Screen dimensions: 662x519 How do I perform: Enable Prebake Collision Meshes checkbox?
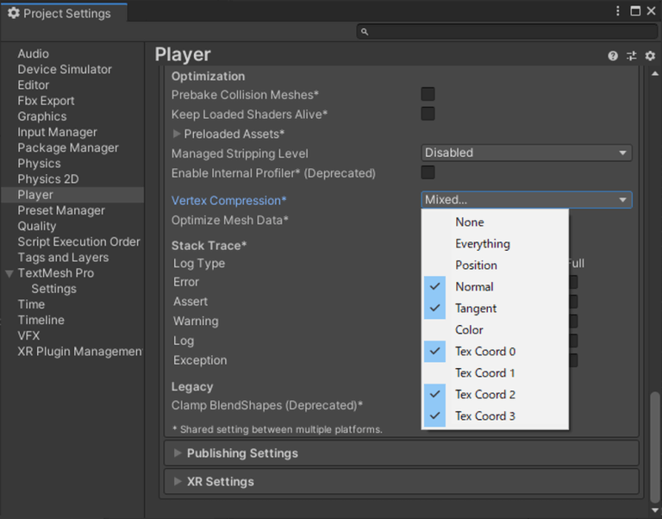(x=428, y=94)
